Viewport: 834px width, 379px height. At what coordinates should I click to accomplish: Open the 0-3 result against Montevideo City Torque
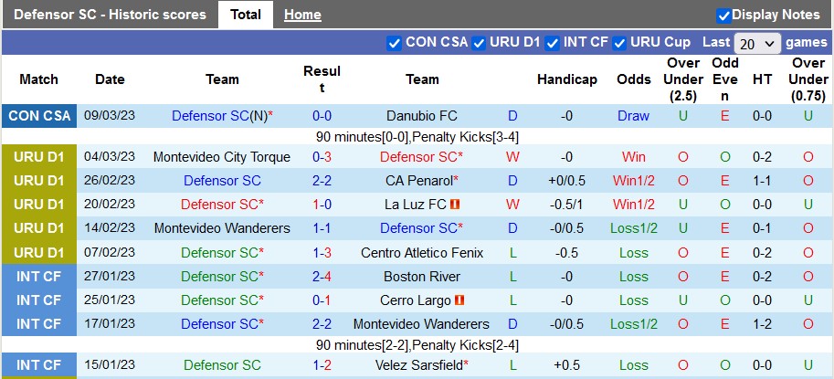click(322, 157)
